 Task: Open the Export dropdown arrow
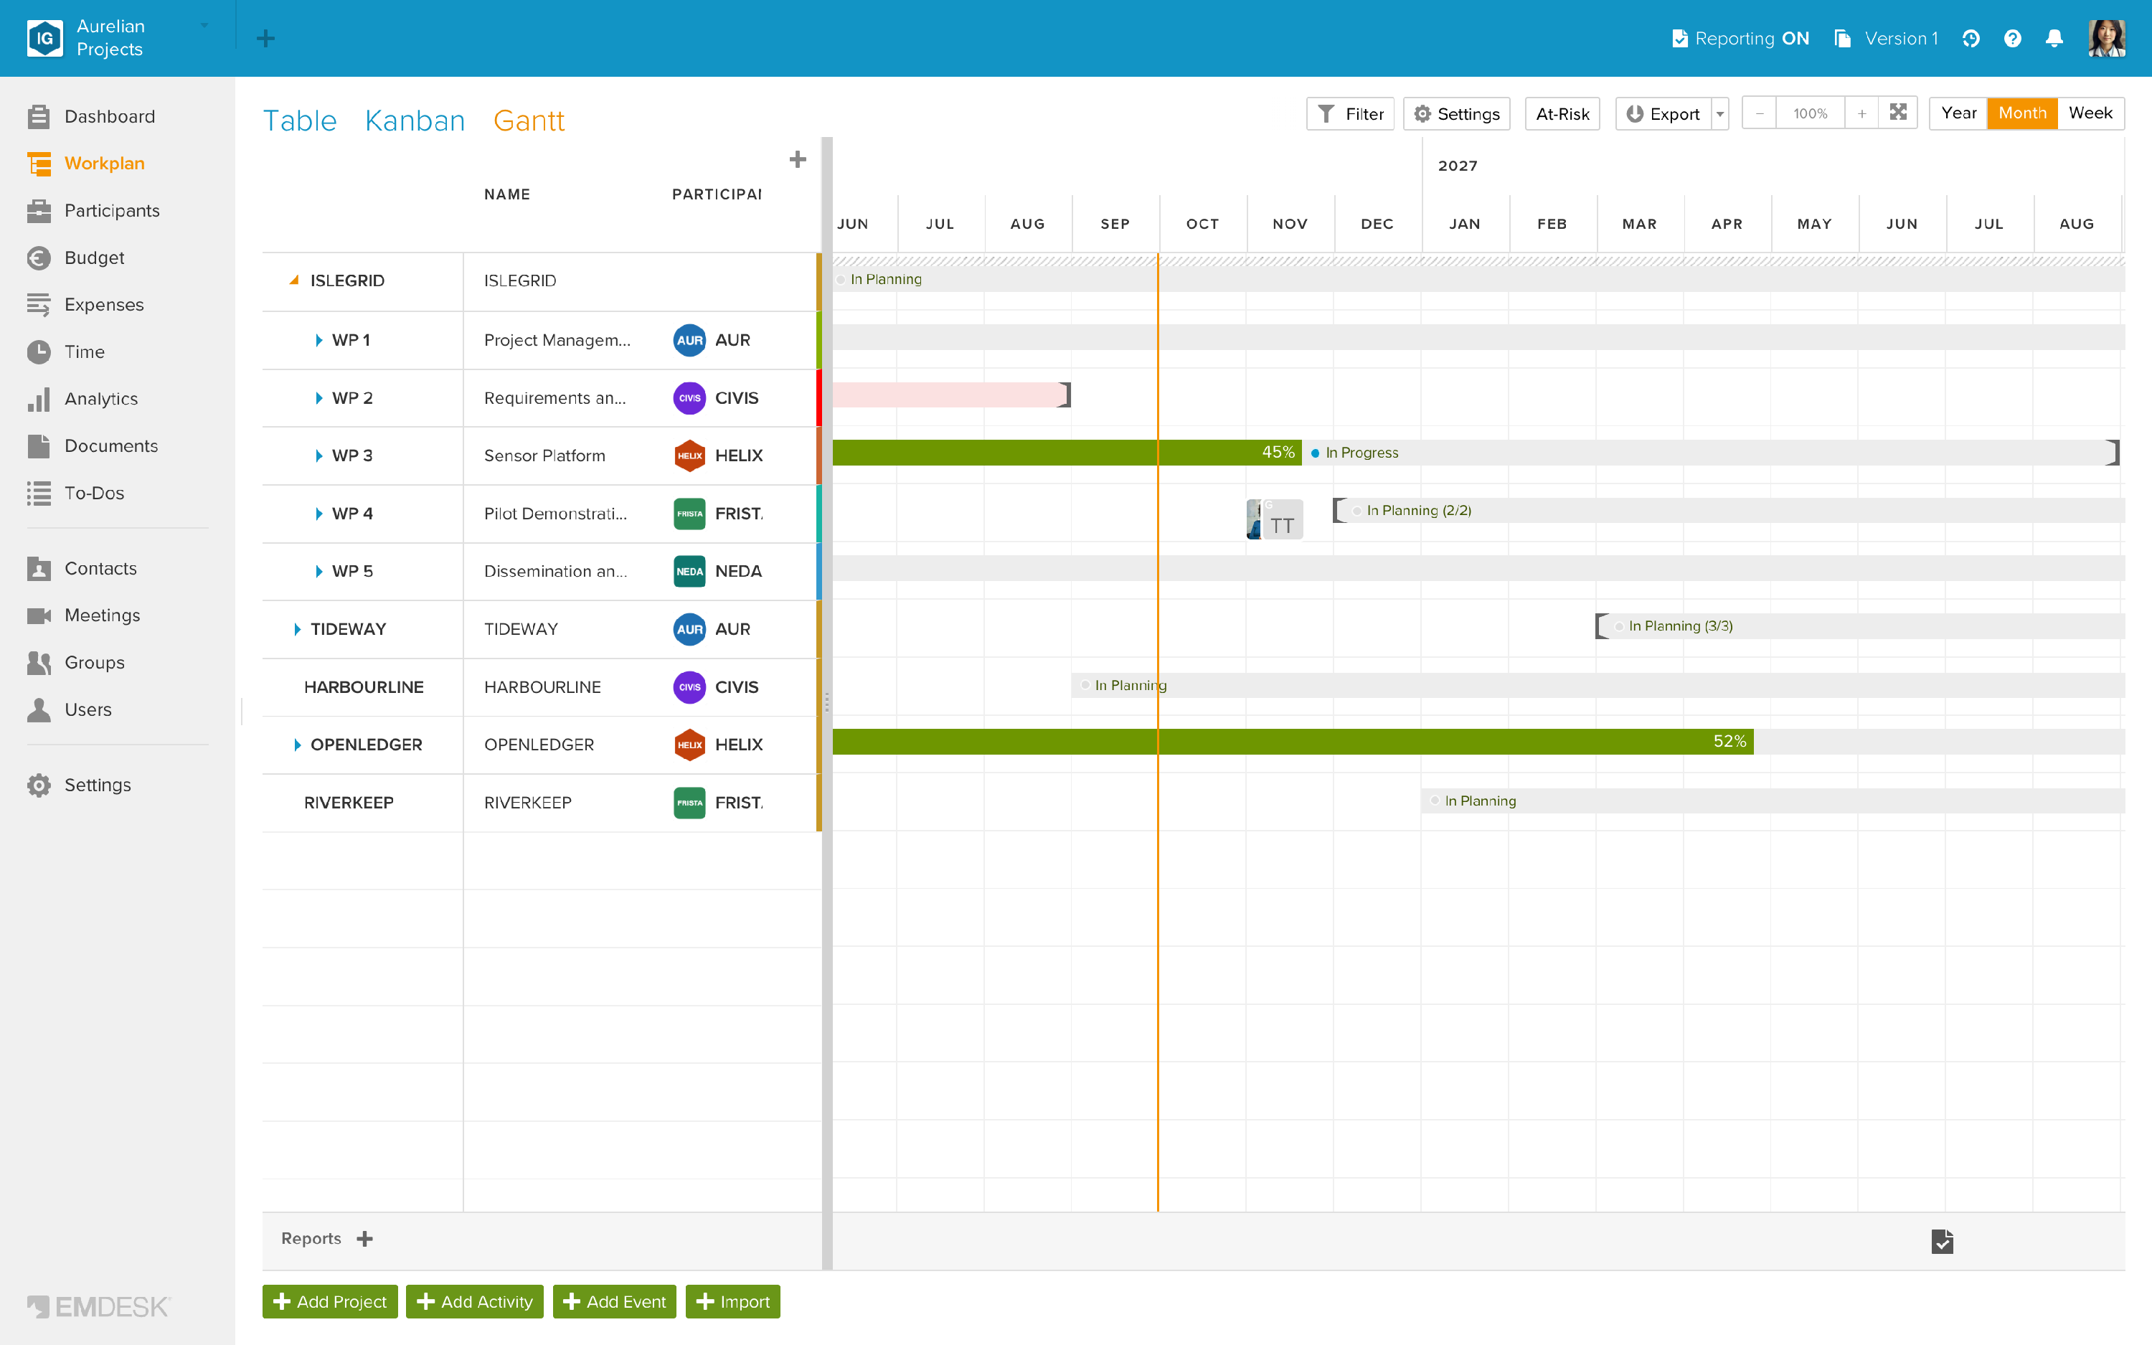coord(1720,114)
